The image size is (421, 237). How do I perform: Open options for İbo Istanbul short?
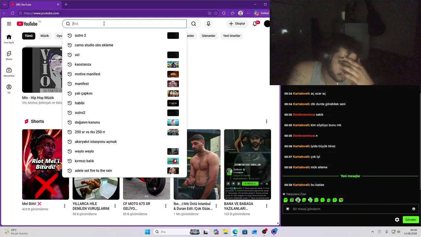[216, 206]
